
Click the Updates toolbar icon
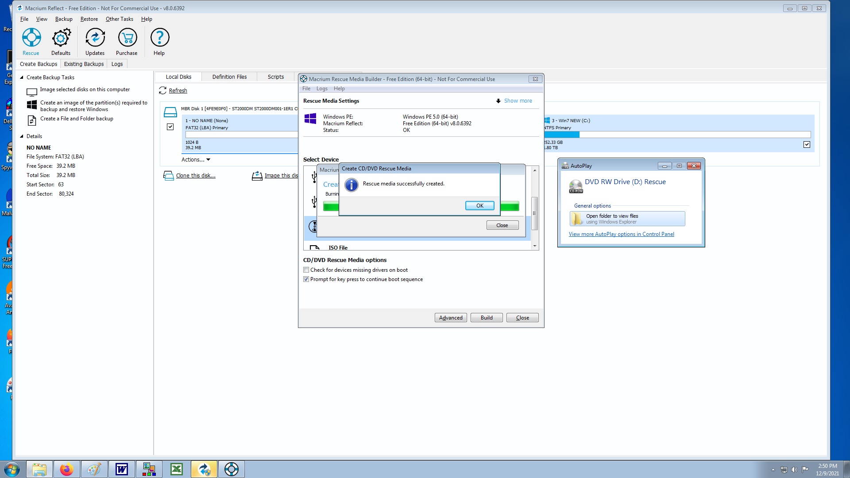point(95,38)
